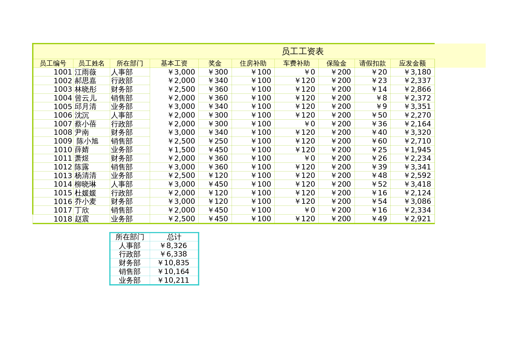
Task: Select the 员工编号 column header
Action: [53, 63]
